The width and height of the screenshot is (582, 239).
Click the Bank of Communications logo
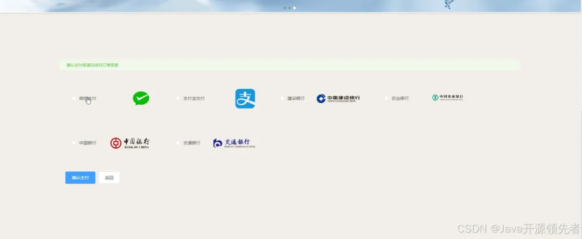click(234, 143)
